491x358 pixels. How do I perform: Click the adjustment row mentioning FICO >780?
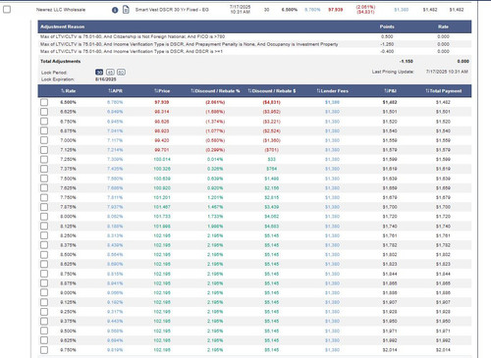(x=254, y=36)
